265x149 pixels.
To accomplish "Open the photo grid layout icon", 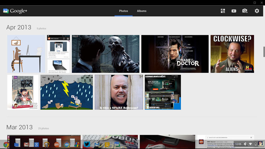I will tap(223, 11).
